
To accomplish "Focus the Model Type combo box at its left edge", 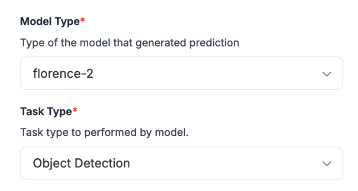I will point(25,74).
